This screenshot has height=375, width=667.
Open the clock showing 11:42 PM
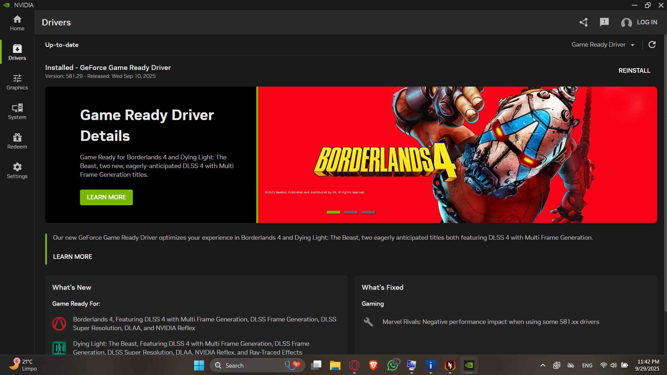coord(648,365)
